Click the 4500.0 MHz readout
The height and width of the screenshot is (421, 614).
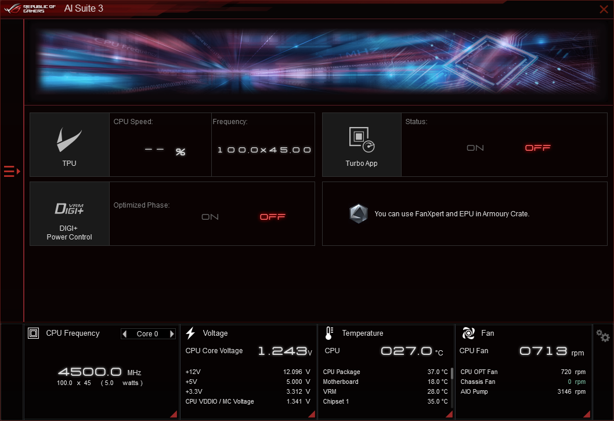click(99, 372)
